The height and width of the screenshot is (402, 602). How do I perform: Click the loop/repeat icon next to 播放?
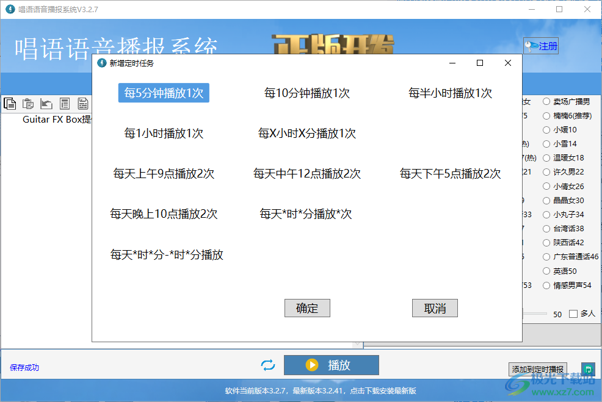[x=267, y=365]
